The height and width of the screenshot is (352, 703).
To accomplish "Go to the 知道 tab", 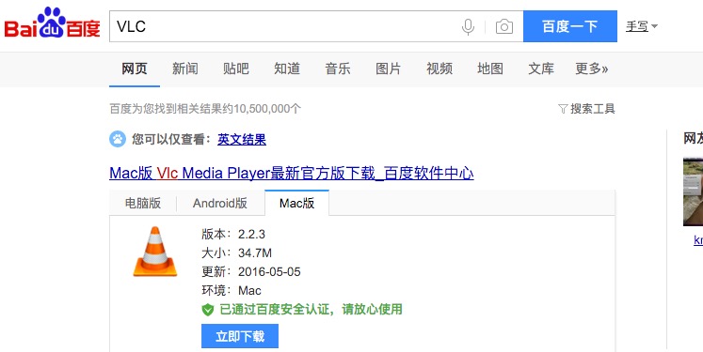I will point(287,69).
